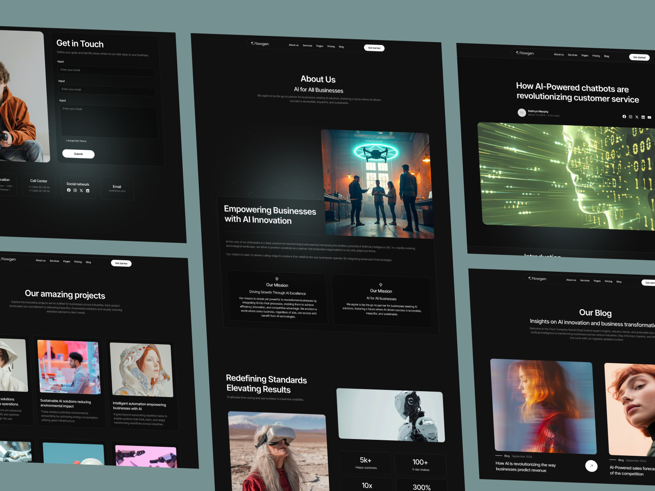Screen dimensions: 655x491
Task: Focus the second Enter your email field
Action: (107, 91)
